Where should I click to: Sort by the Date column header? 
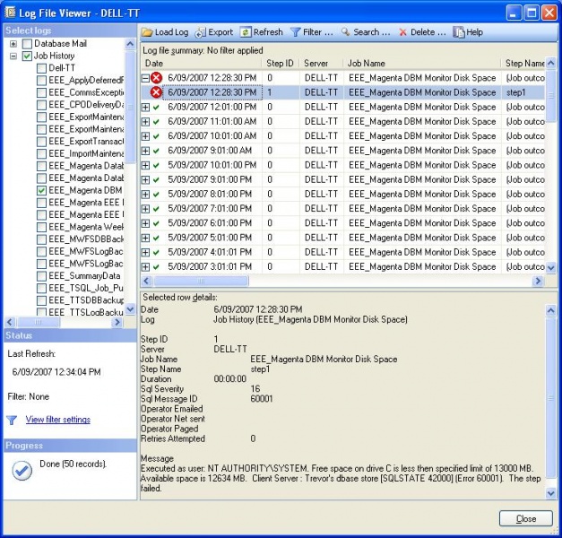click(x=202, y=64)
